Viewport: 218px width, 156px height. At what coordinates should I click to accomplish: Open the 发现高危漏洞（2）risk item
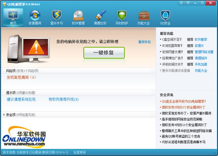pyautogui.click(x=21, y=77)
